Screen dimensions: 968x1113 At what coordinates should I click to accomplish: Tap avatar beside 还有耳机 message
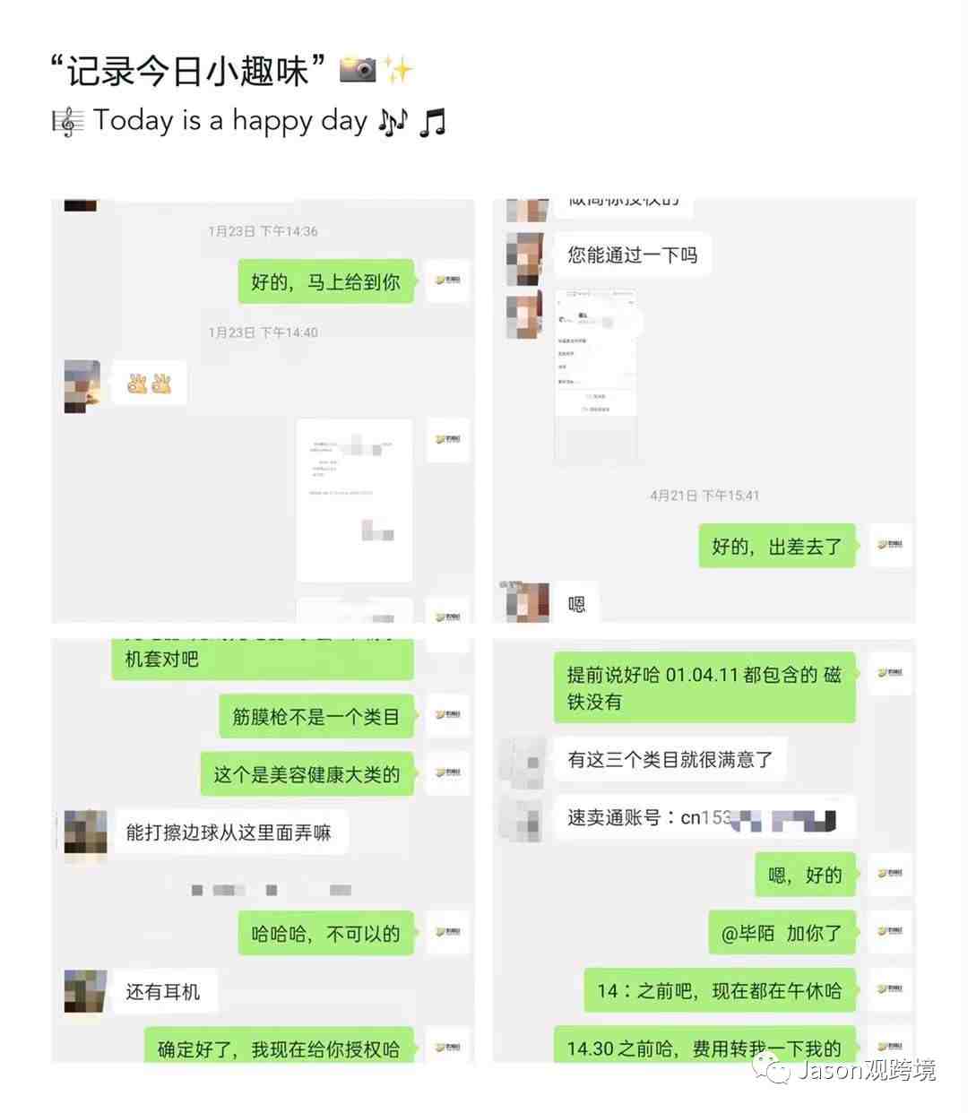85,991
